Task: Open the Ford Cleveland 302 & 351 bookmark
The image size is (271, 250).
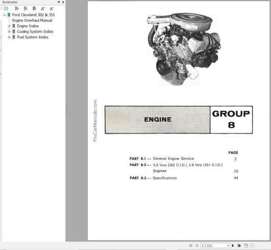Action: pos(33,18)
